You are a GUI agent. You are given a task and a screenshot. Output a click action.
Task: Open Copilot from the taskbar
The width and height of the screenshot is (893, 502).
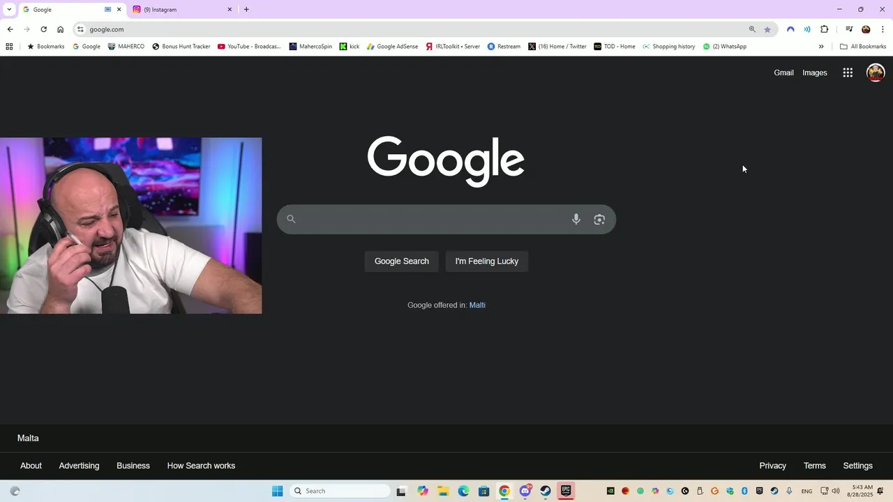(x=423, y=491)
